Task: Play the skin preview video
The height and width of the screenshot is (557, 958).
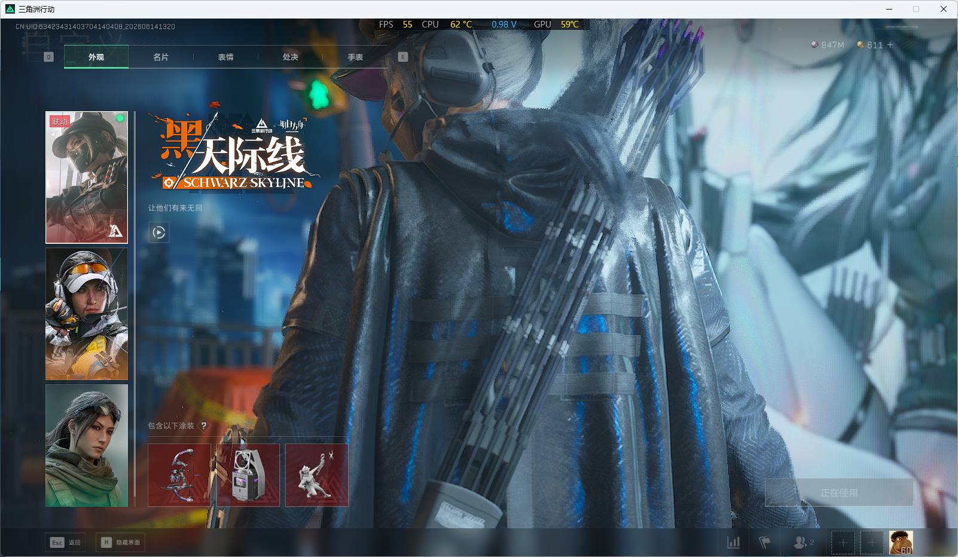Action: [158, 232]
